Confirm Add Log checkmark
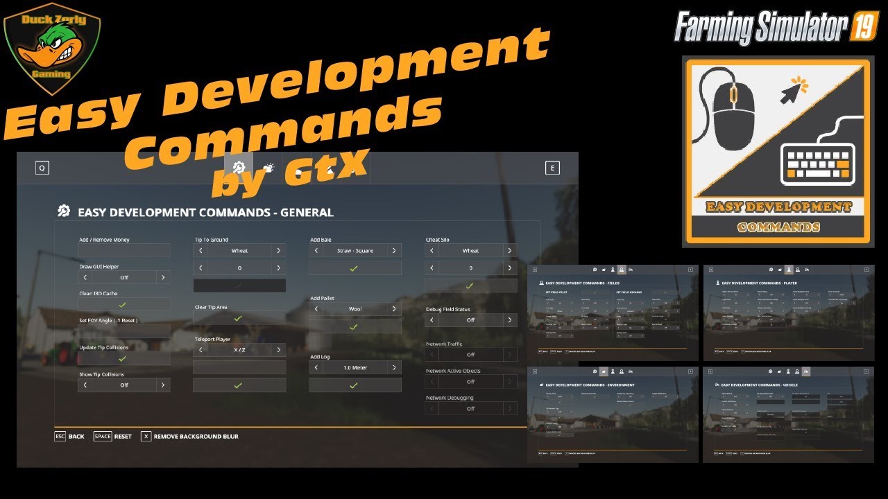Screen dimensions: 888x499 [355, 385]
